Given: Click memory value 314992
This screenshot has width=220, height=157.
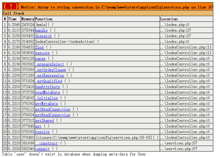Looking at the screenshot, I should (28, 42).
